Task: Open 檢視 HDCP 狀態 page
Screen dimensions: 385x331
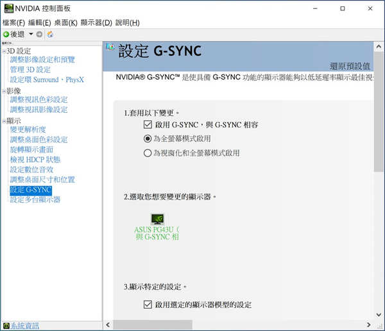Action: 35,160
